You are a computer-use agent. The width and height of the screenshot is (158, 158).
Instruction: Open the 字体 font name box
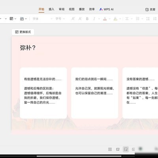(x=42, y=19)
